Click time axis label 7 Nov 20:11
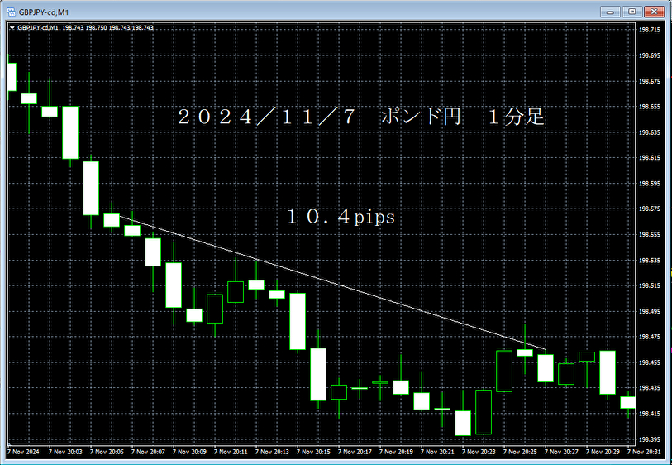Viewport: 672px width, 465px height. [x=231, y=452]
